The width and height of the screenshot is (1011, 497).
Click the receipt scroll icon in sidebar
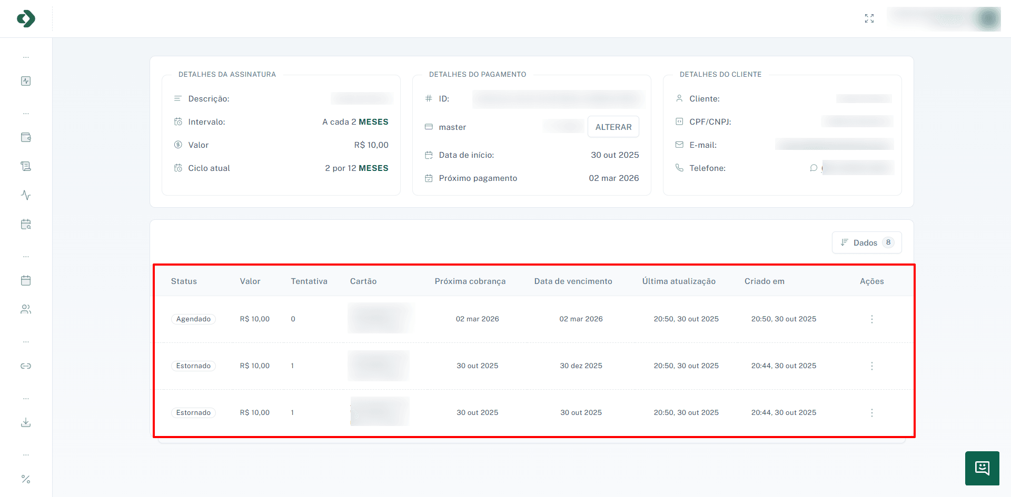pyautogui.click(x=26, y=166)
